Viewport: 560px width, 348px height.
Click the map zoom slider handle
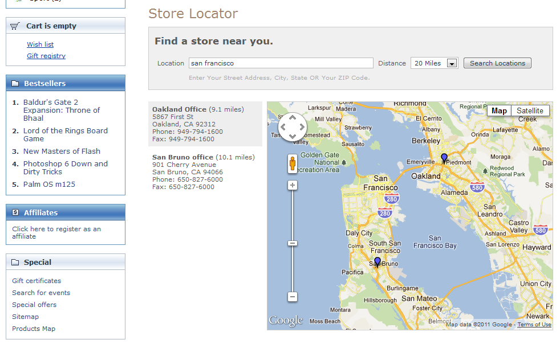click(x=293, y=243)
